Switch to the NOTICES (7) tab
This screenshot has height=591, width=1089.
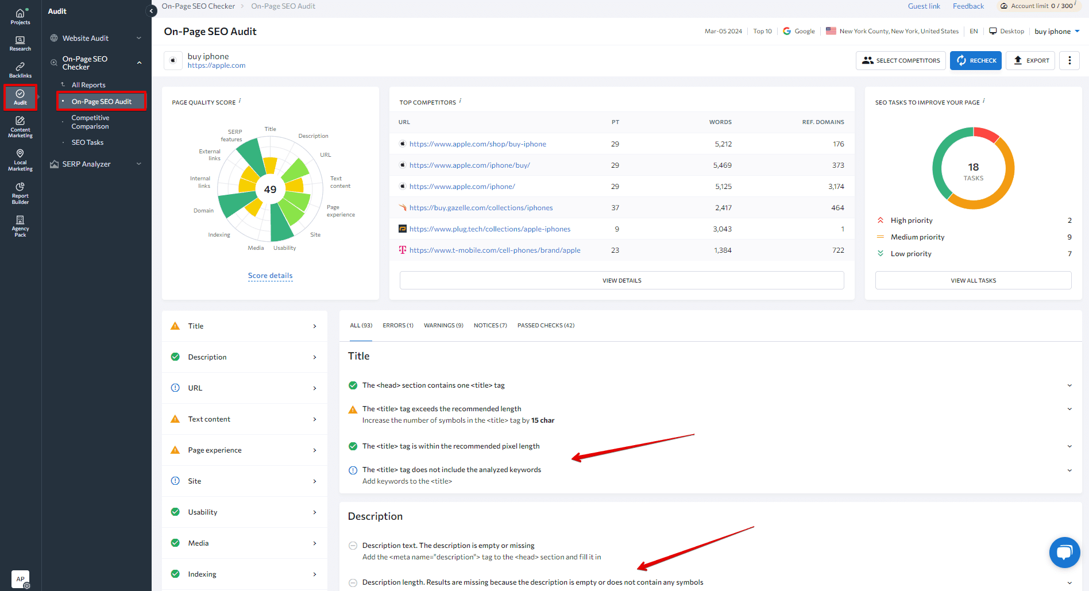point(490,326)
